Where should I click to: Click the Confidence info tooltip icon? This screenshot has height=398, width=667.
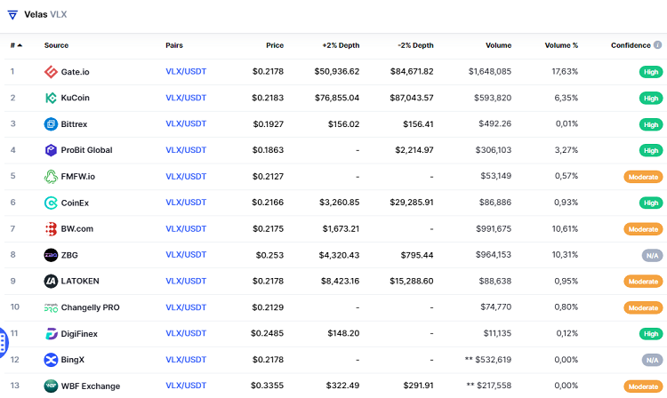[658, 45]
